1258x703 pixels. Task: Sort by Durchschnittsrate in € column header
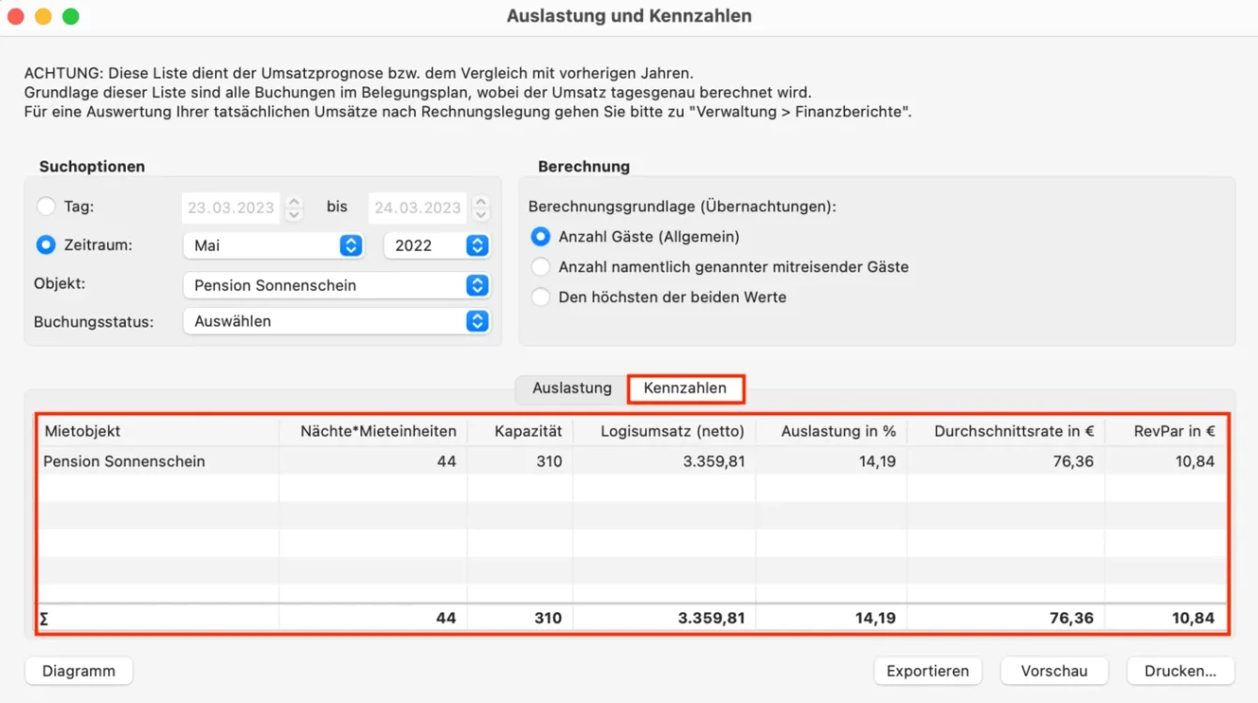point(1006,432)
